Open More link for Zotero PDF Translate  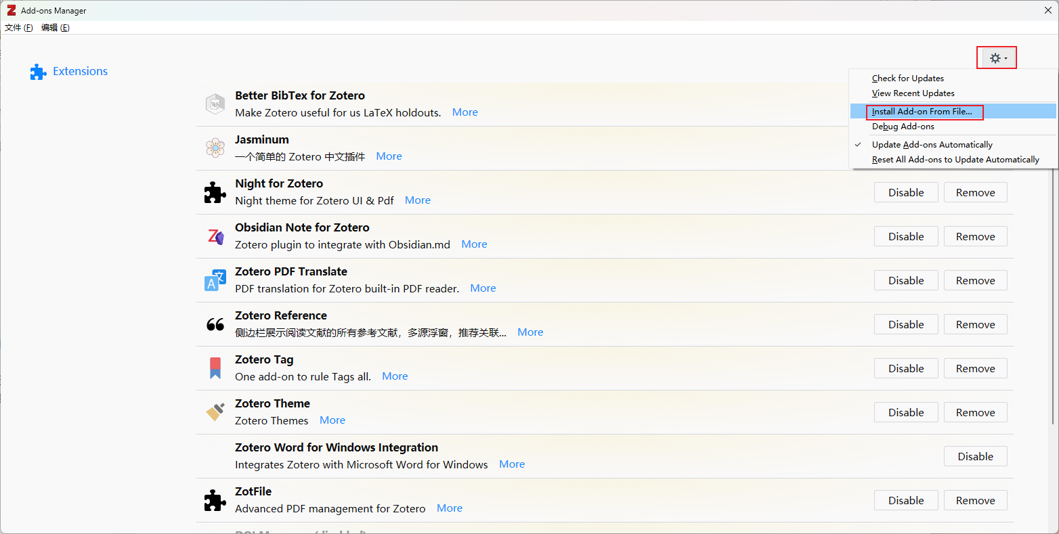[483, 288]
